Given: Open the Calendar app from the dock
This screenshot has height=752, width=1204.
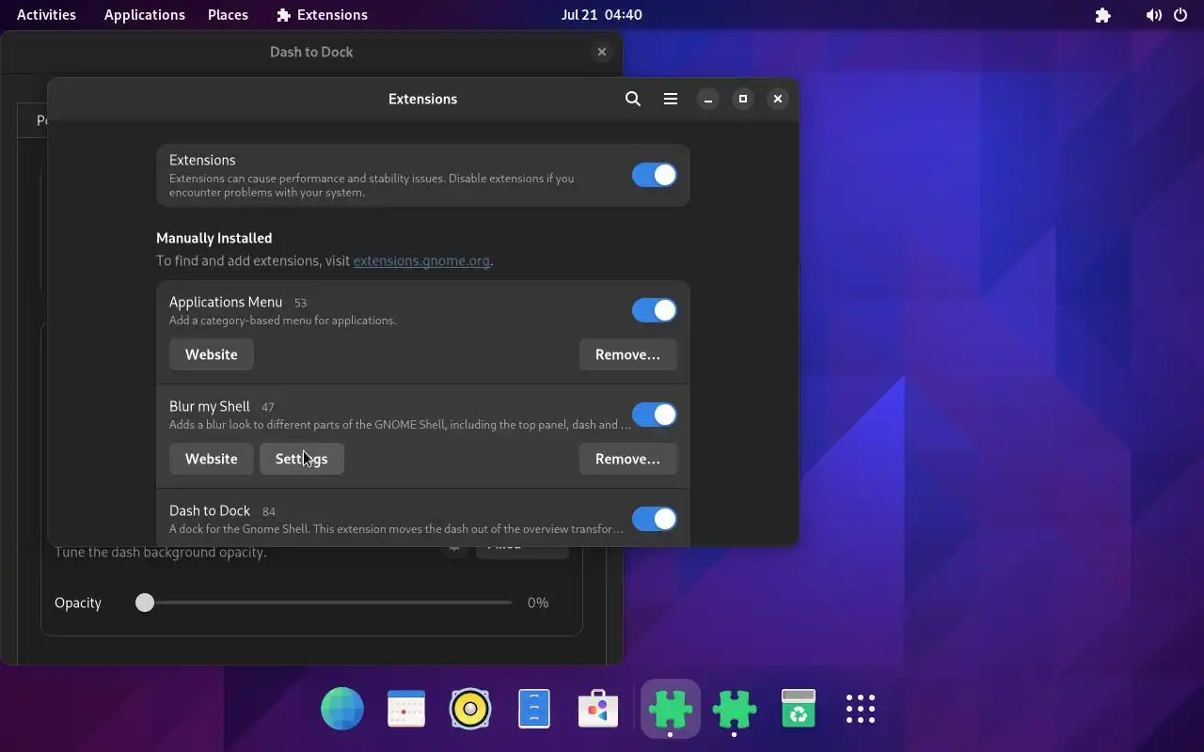Looking at the screenshot, I should pyautogui.click(x=406, y=709).
